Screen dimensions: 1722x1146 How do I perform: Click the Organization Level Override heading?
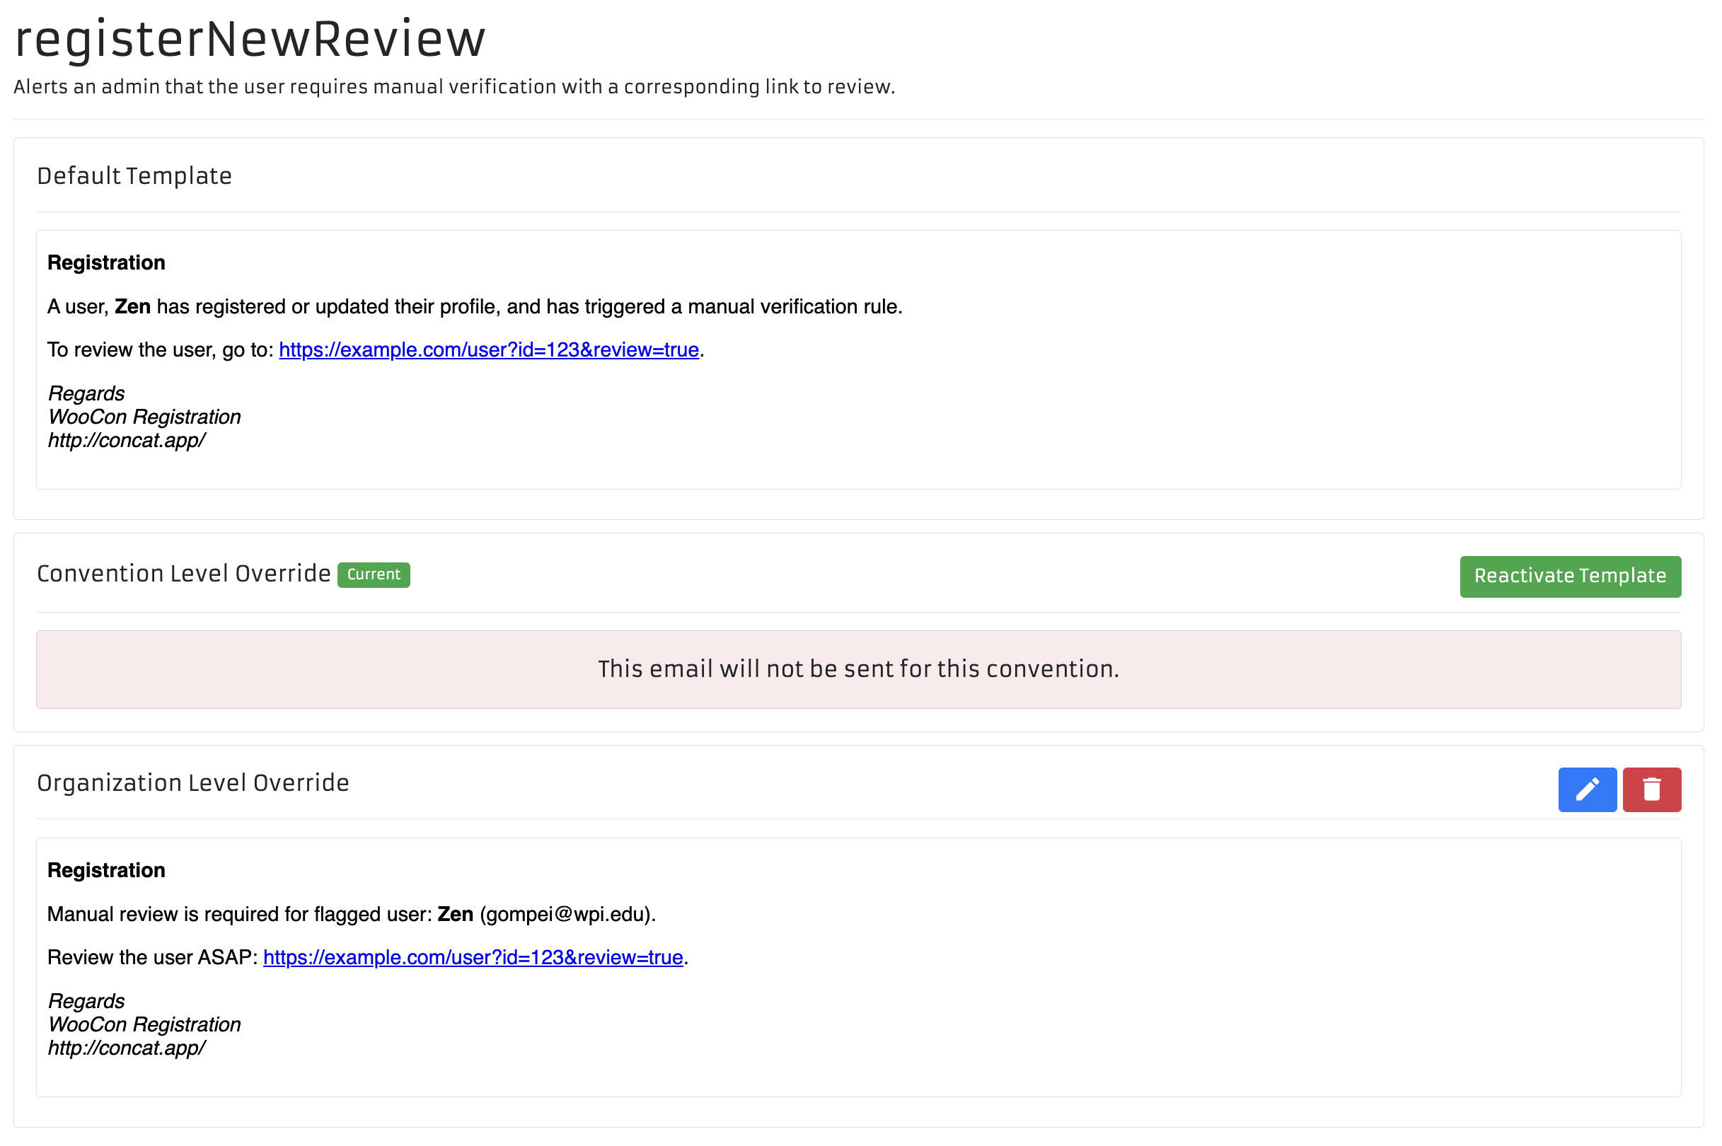(x=193, y=783)
